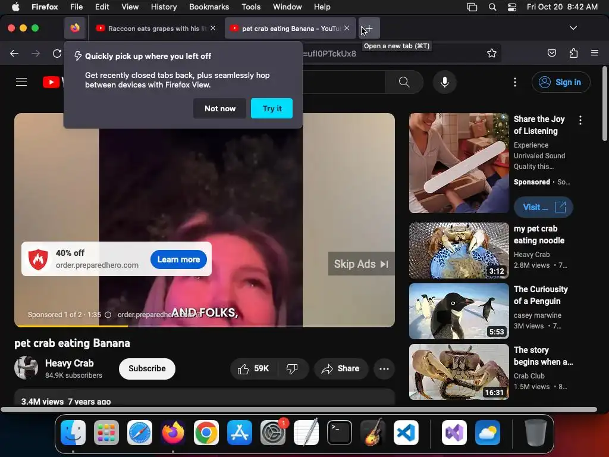Open App Store from the Dock

click(x=240, y=433)
